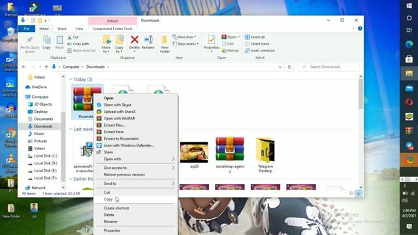Click Computer in the address breadcrumb
Screen dimensions: 418x235
click(x=71, y=67)
